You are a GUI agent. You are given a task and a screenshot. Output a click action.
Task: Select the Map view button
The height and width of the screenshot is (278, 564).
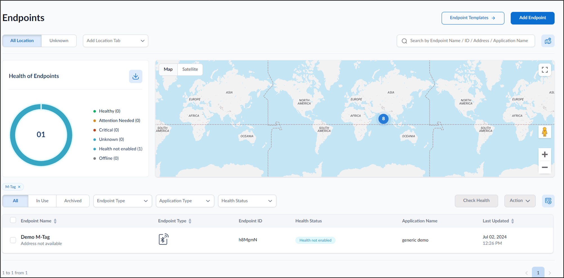click(168, 69)
